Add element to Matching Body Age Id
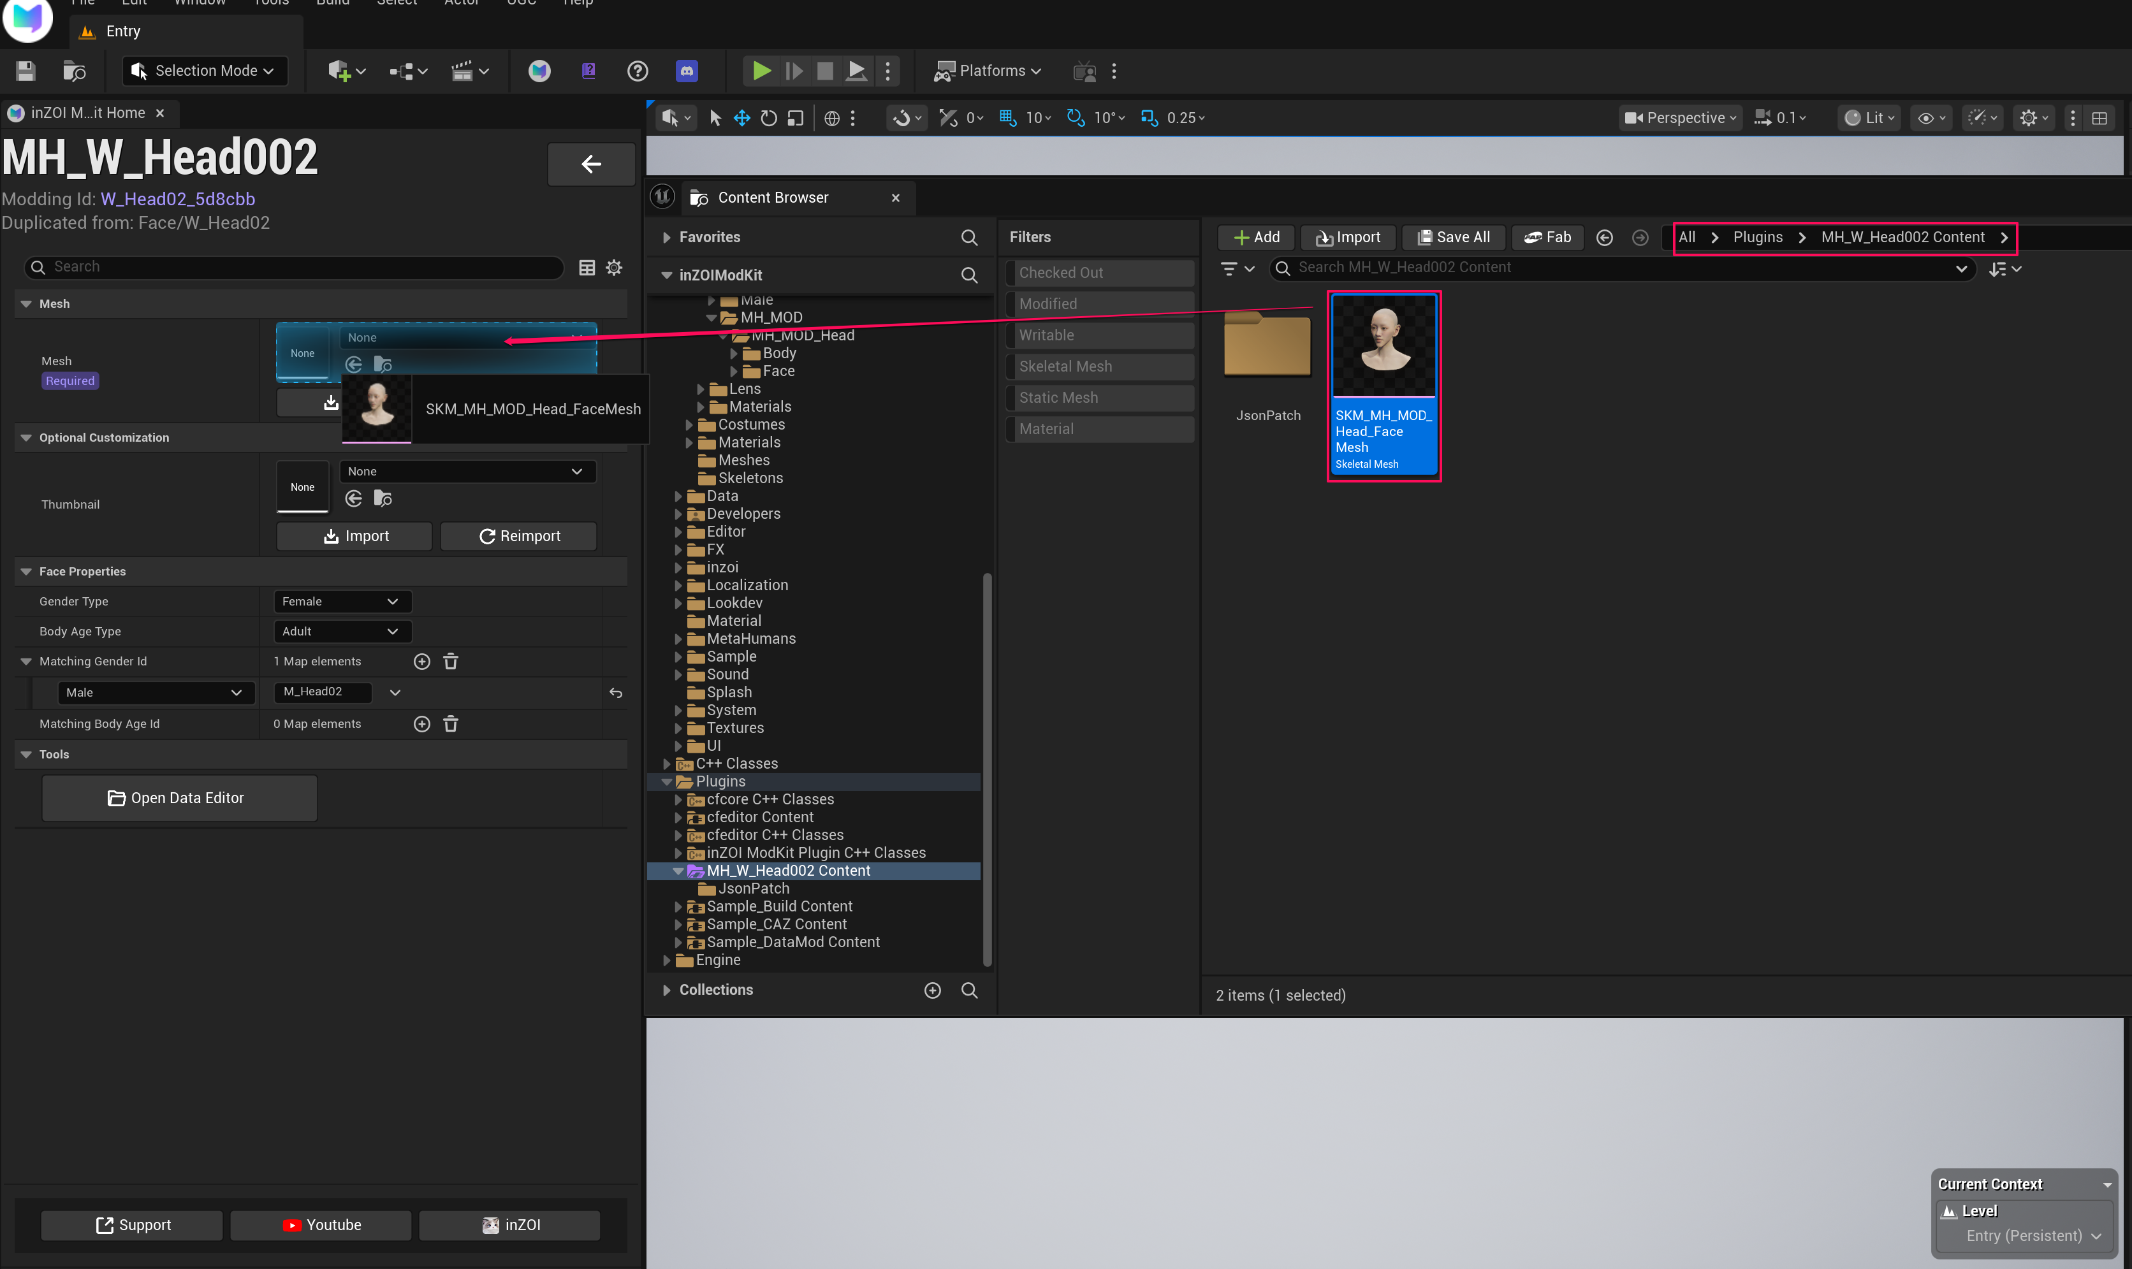The height and width of the screenshot is (1269, 2132). tap(421, 724)
